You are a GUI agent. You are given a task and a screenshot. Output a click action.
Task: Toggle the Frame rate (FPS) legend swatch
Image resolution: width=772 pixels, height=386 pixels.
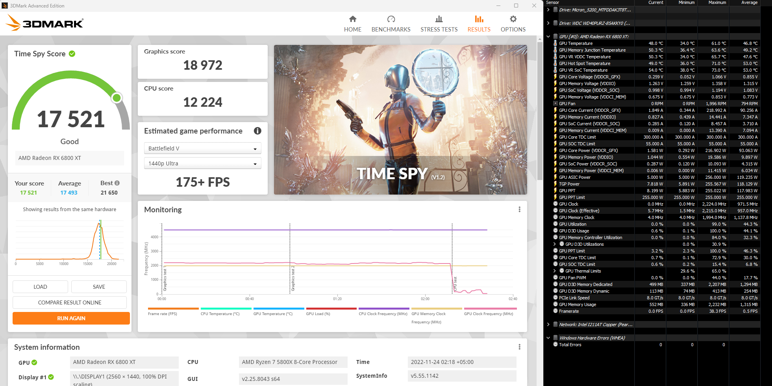click(x=173, y=309)
